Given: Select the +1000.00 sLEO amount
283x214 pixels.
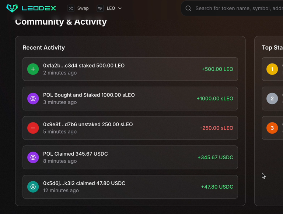Looking at the screenshot, I should tap(215, 98).
